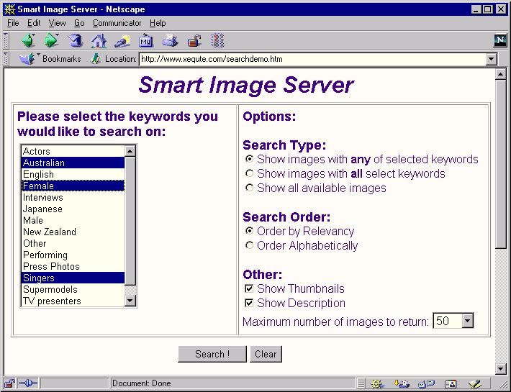Screen dimensions: 511x392
Task: Click the Singers keyword
Action: (x=73, y=278)
